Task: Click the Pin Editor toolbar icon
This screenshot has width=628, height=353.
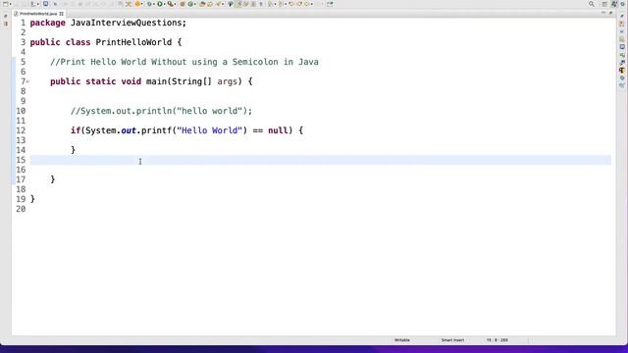Action: tap(330, 4)
